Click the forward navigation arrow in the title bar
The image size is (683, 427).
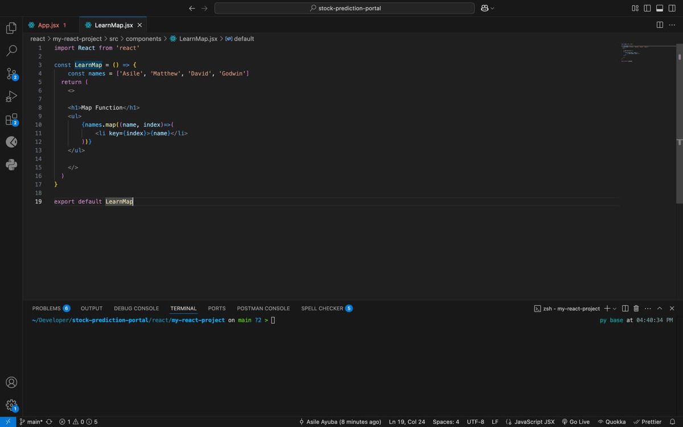point(204,8)
